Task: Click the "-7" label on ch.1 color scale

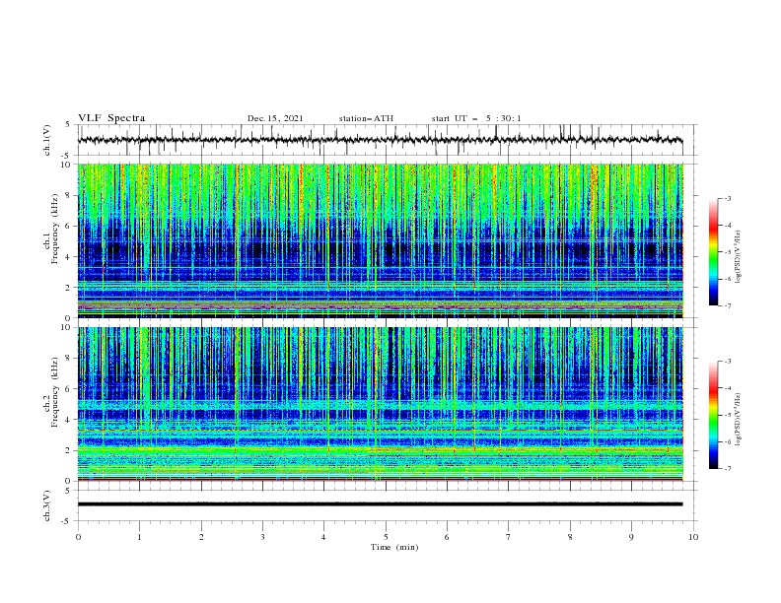Action: 727,305
